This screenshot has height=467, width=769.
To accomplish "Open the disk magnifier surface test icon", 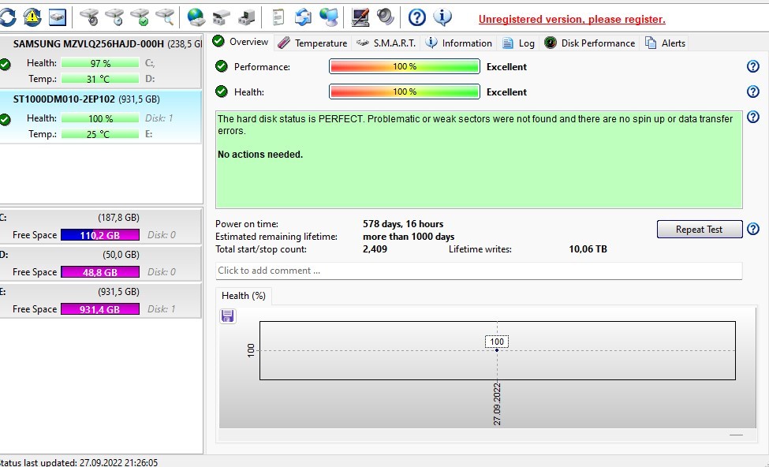I will coord(165,17).
